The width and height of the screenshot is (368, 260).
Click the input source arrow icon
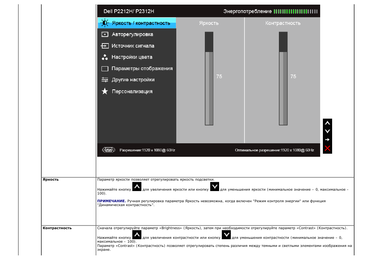coord(105,46)
